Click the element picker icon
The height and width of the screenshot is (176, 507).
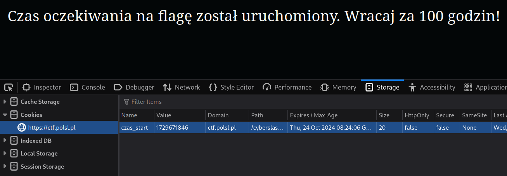click(x=9, y=87)
